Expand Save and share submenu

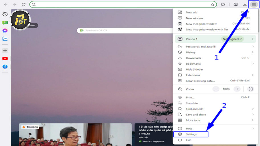pyautogui.click(x=215, y=114)
